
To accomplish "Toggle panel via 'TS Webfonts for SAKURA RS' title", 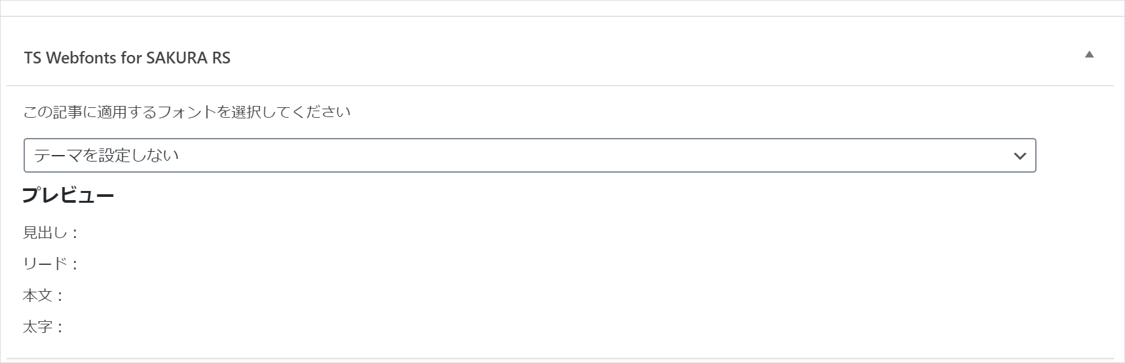I will 127,58.
